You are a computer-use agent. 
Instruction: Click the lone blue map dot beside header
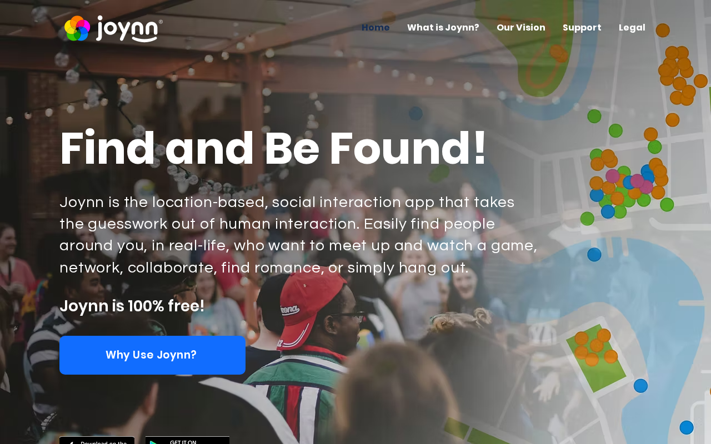(415, 113)
